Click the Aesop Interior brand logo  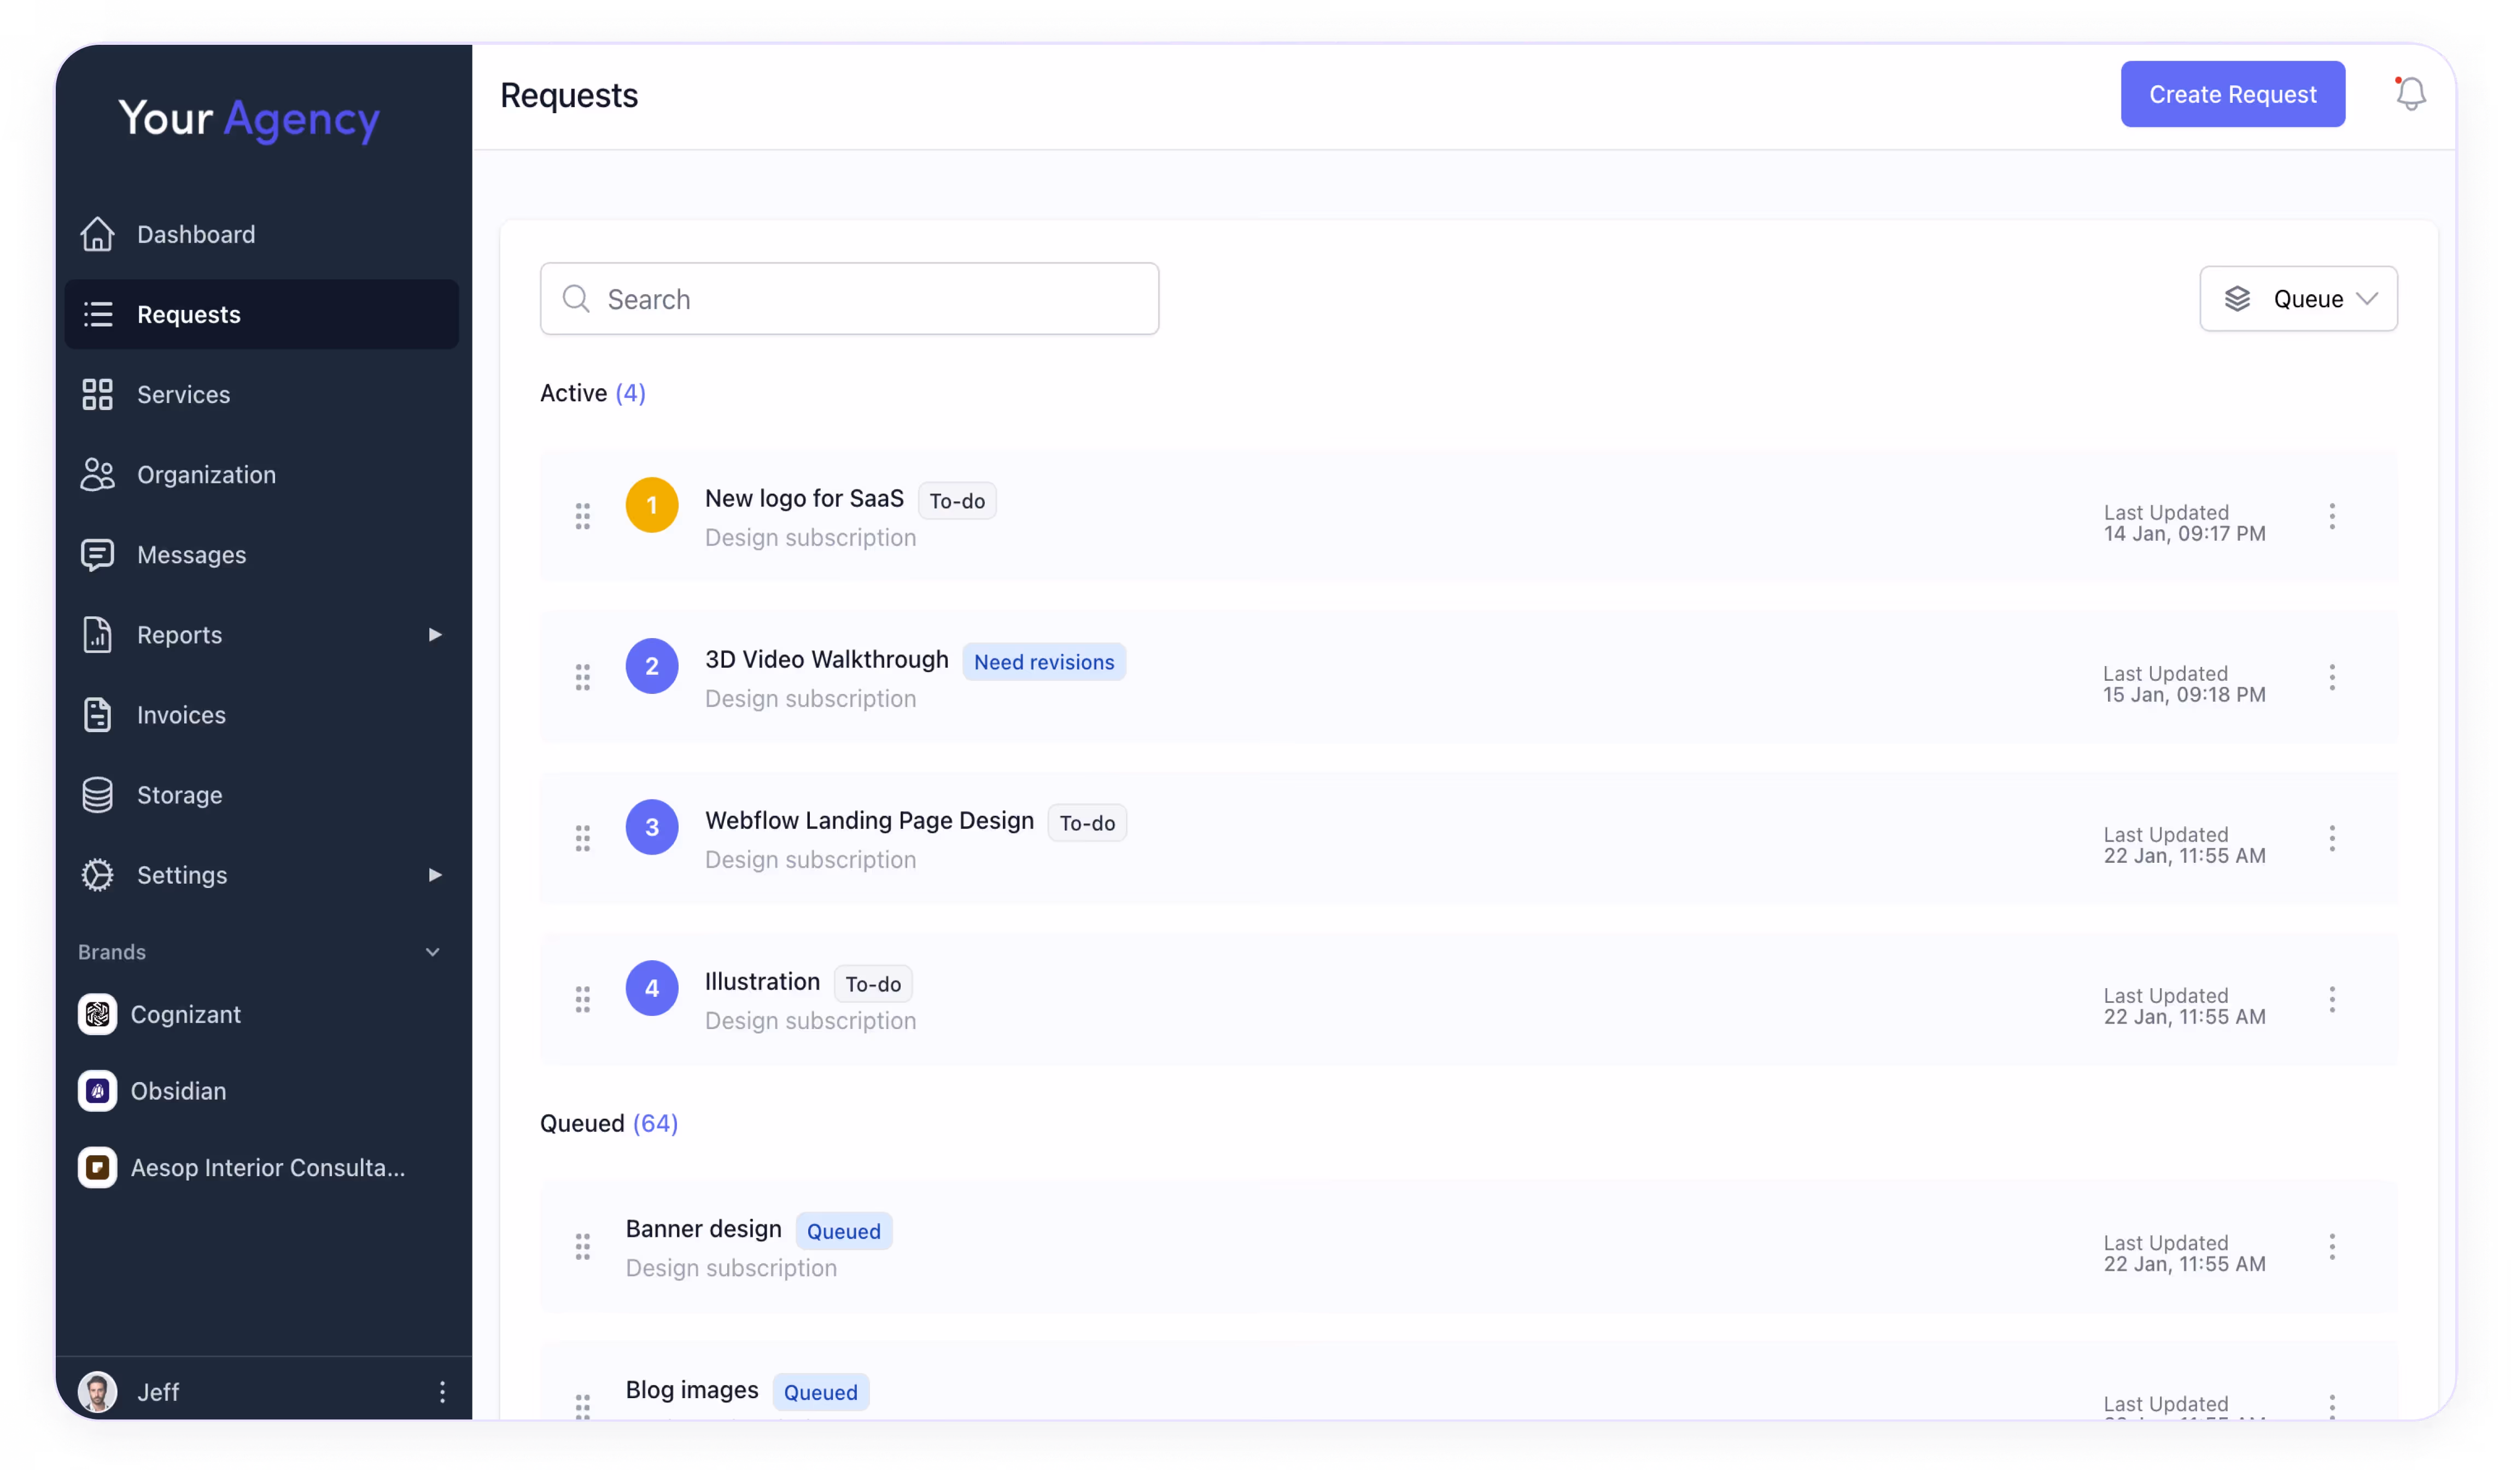[97, 1167]
